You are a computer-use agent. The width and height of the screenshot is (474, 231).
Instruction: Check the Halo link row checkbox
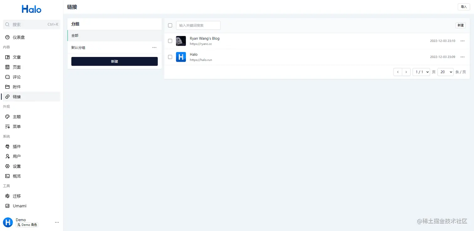[170, 57]
